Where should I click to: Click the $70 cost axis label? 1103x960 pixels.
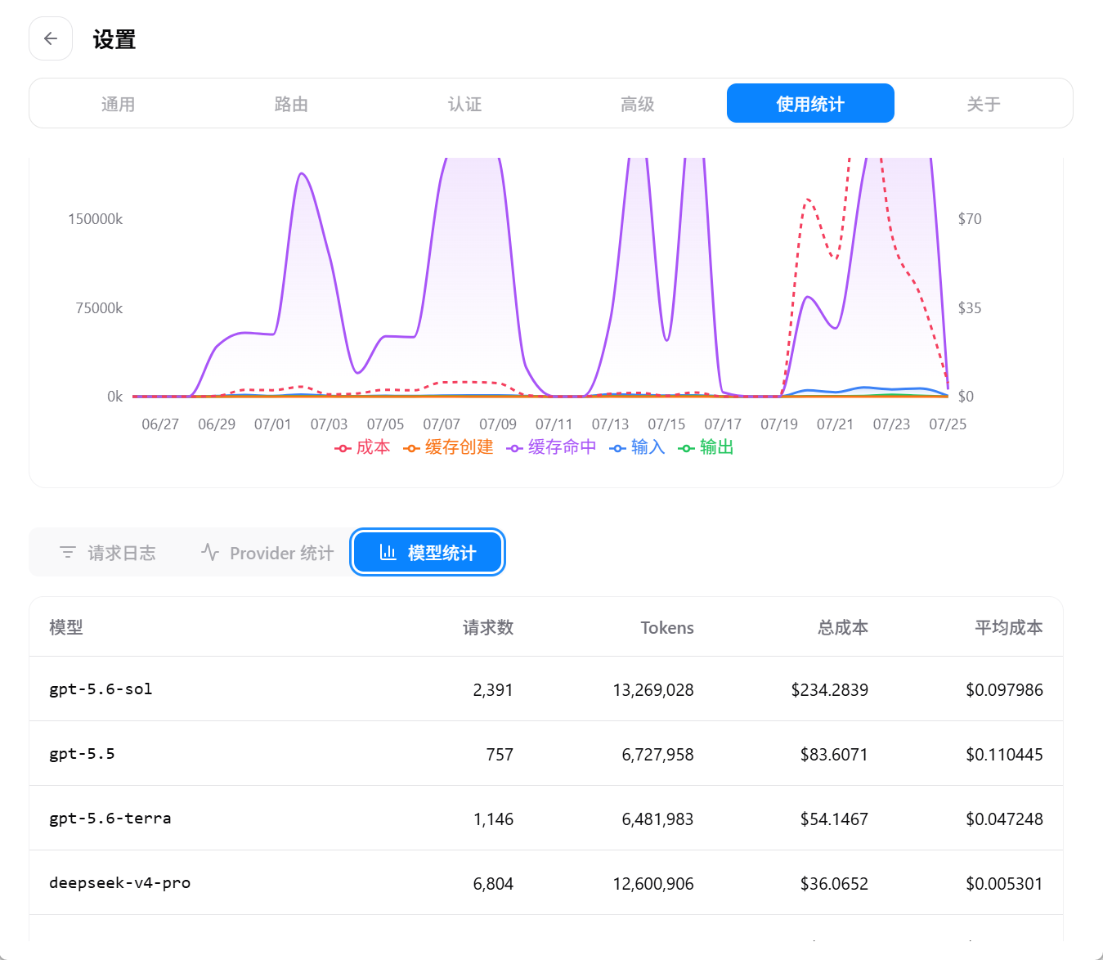tap(970, 218)
